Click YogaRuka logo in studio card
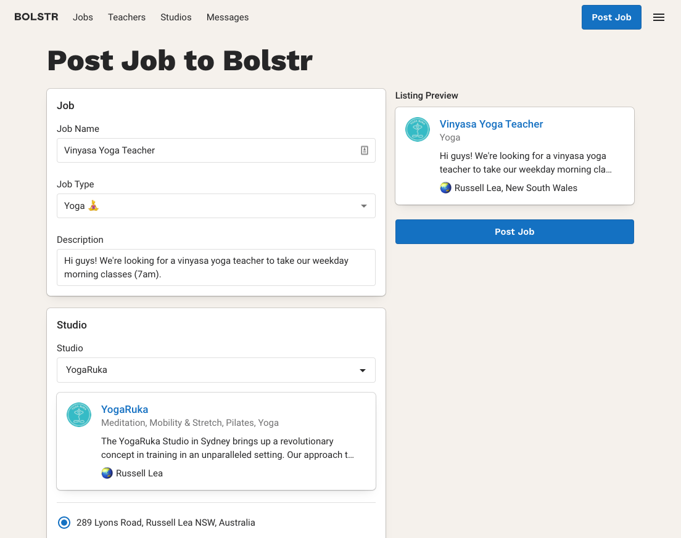 [x=79, y=415]
